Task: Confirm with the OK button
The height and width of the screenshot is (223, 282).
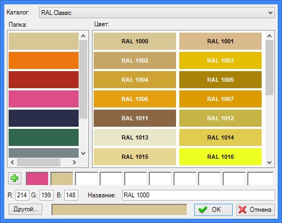Action: 214,210
